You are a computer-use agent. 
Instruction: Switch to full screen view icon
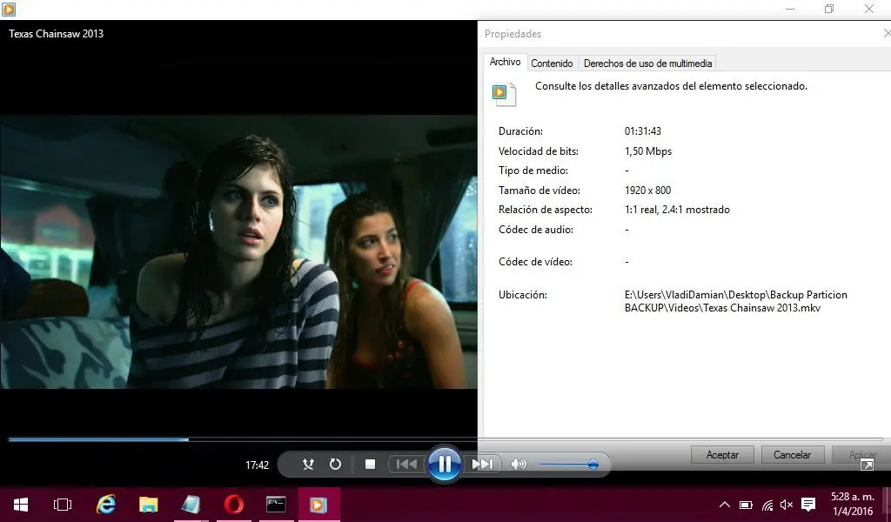tap(868, 465)
